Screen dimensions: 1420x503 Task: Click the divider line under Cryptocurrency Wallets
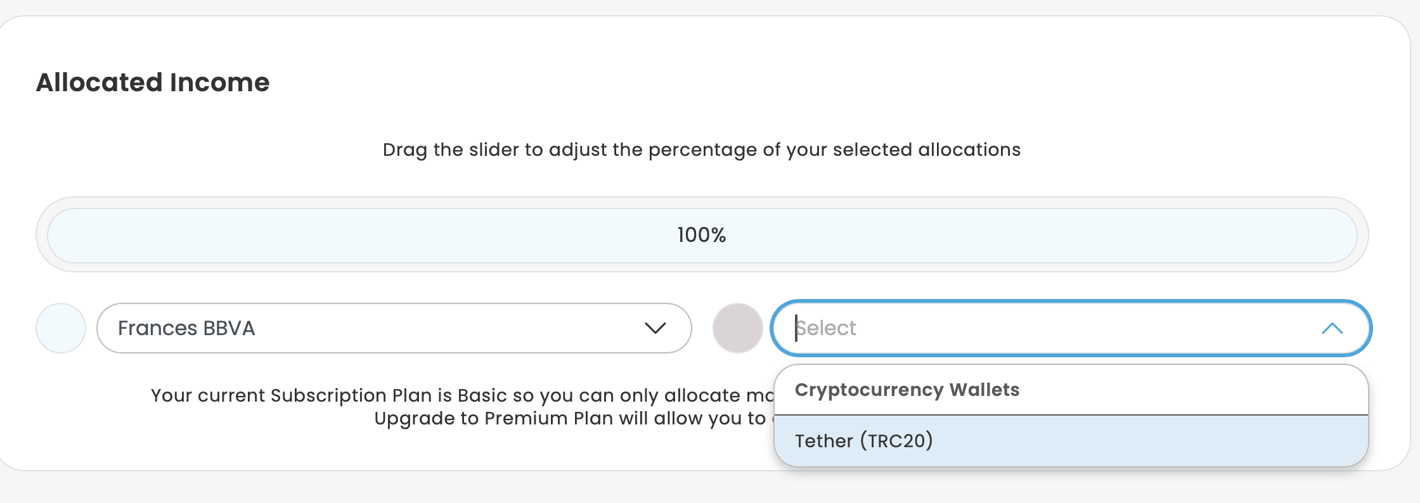[x=1070, y=415]
